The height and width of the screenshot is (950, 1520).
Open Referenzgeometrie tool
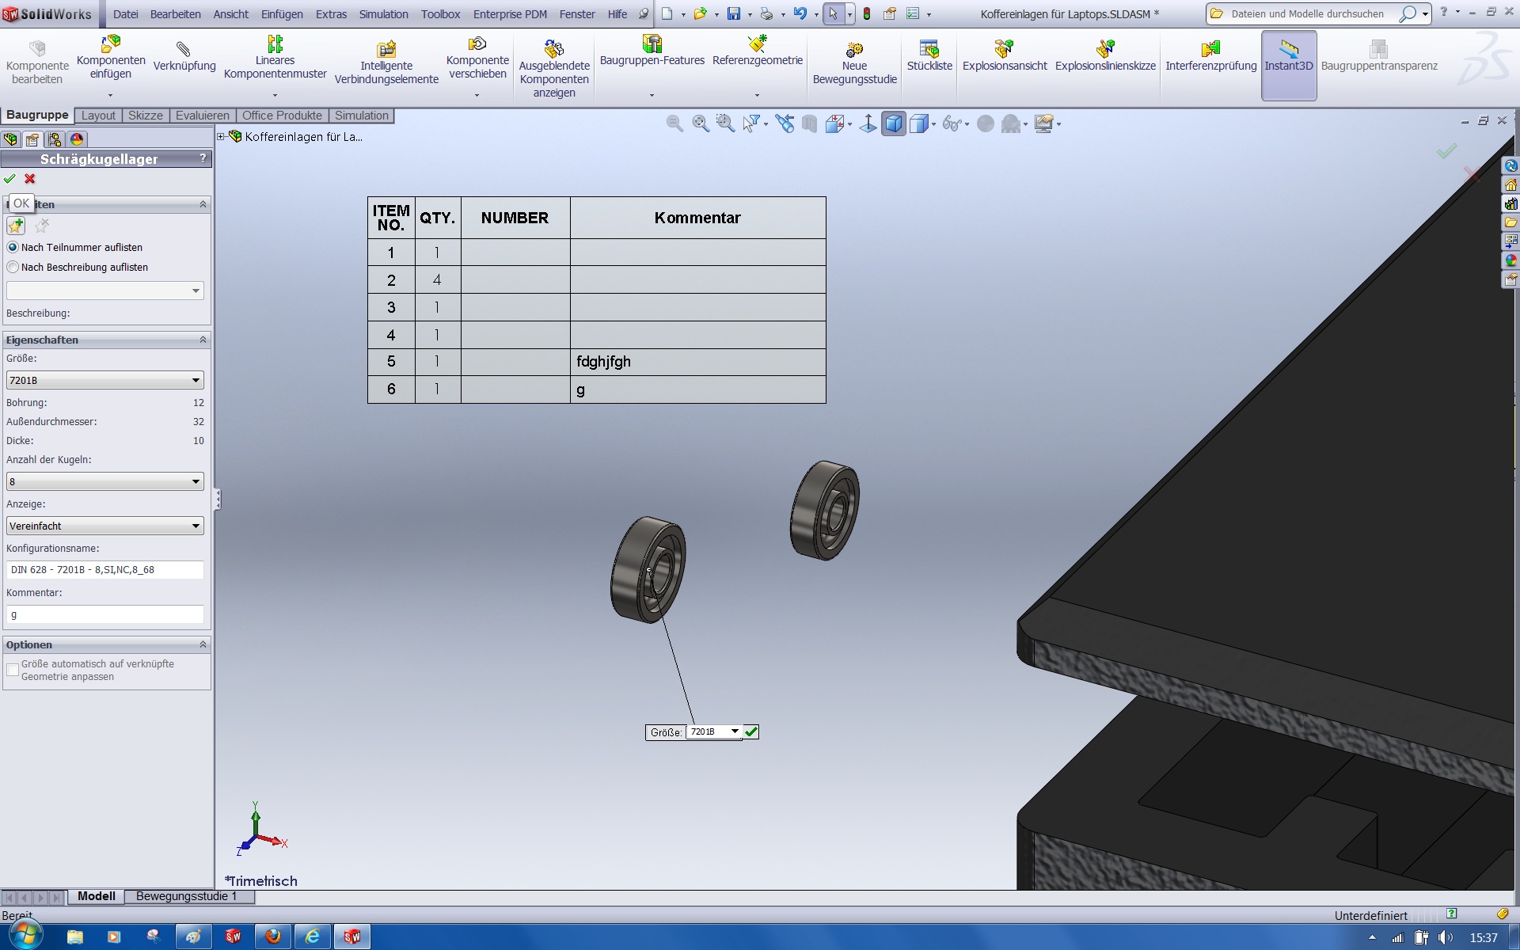(758, 51)
